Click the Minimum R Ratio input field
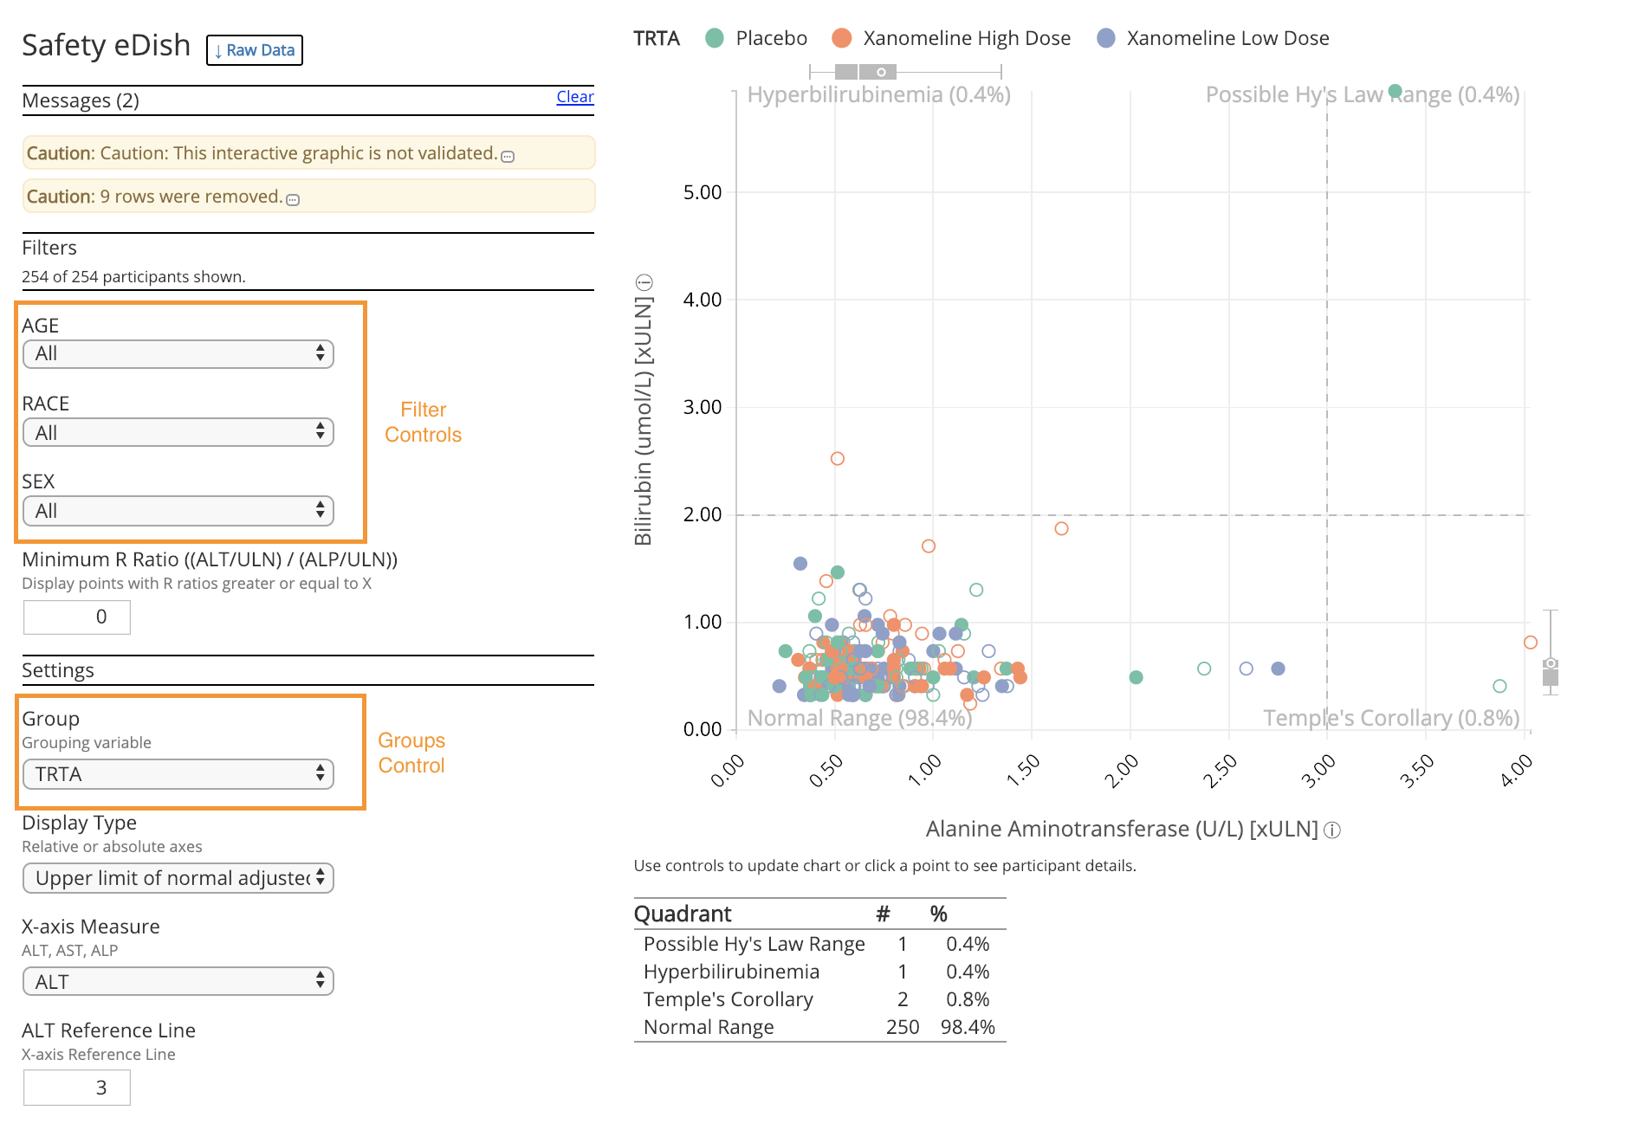The image size is (1632, 1124). coord(76,617)
